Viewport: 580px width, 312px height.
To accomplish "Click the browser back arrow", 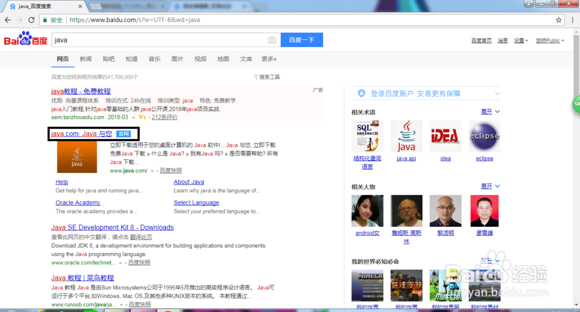I will pos(8,20).
